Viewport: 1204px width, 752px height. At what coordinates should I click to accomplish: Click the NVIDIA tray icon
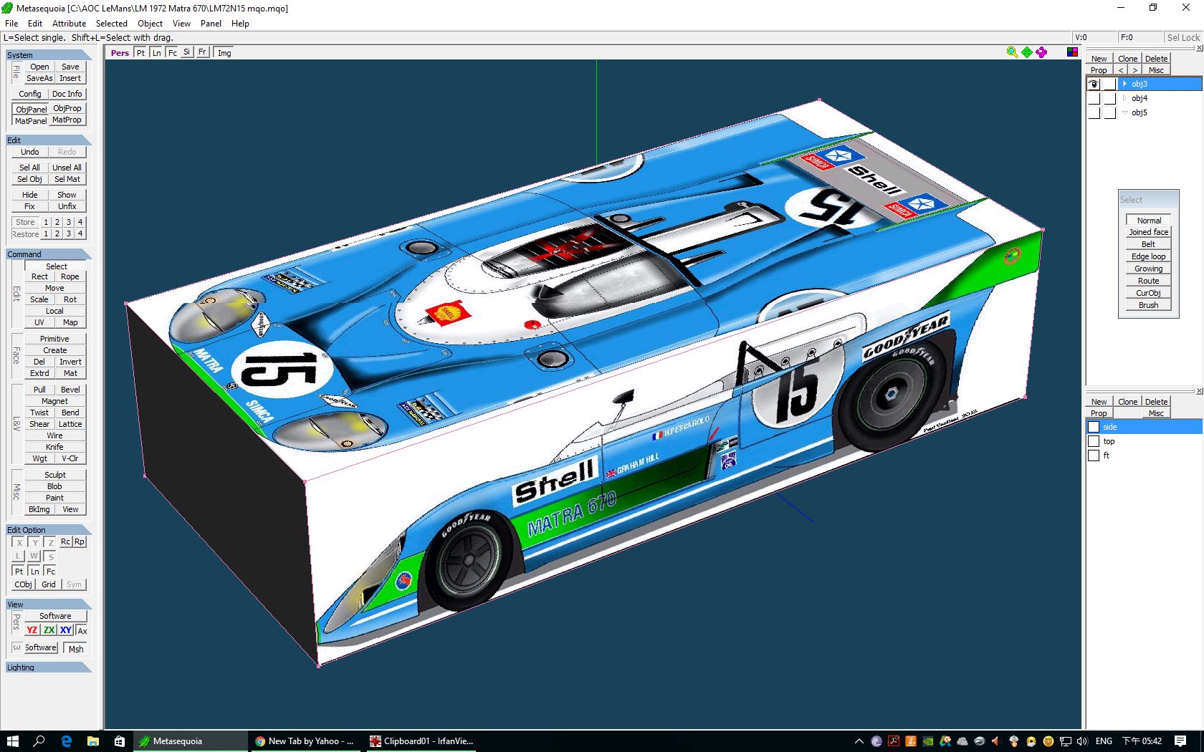point(928,741)
